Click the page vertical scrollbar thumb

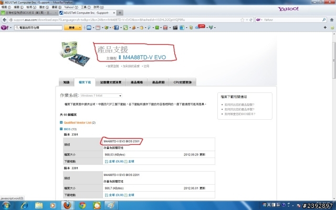pos(334,60)
